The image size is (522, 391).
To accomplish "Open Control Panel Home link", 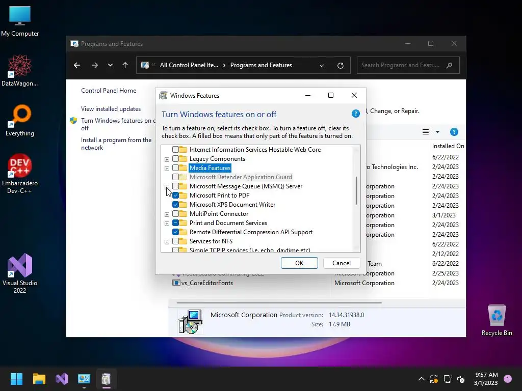I will (x=109, y=91).
